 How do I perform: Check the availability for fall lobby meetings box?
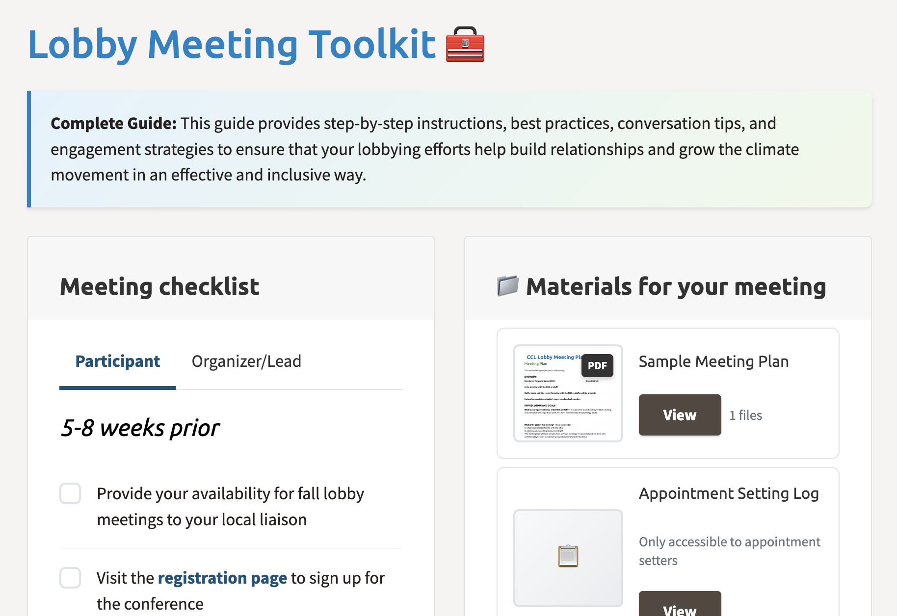point(70,493)
